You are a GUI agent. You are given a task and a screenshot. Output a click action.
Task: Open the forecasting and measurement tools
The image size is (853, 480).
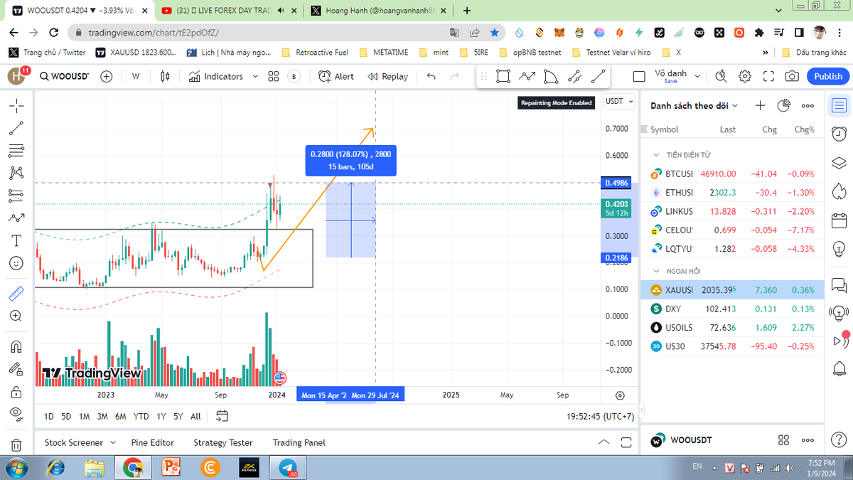[16, 195]
